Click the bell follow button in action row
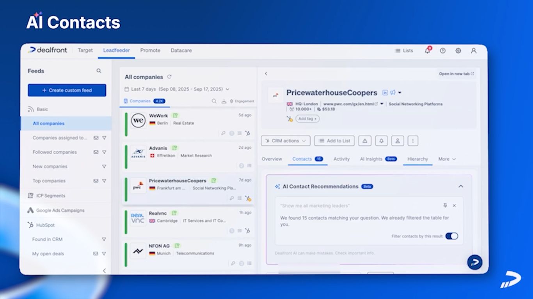 (x=381, y=141)
